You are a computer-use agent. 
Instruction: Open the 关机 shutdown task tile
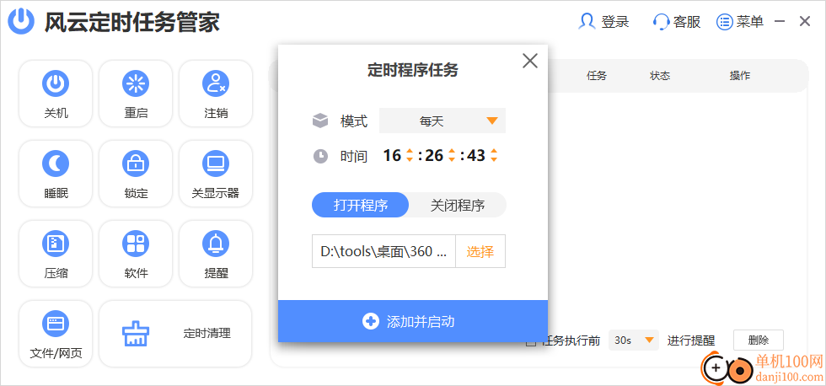[56, 94]
